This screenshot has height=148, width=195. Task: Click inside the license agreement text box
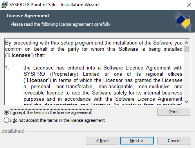tap(94, 72)
